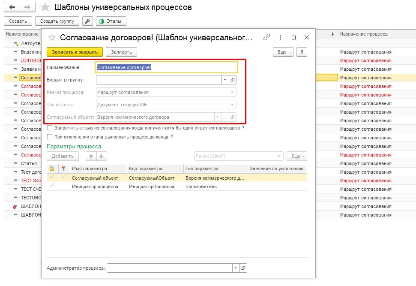The image size is (416, 286).
Task: Go back with the left arrow
Action: point(12,7)
